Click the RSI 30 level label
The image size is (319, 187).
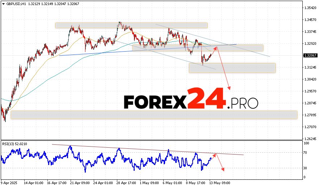[x=306, y=168]
